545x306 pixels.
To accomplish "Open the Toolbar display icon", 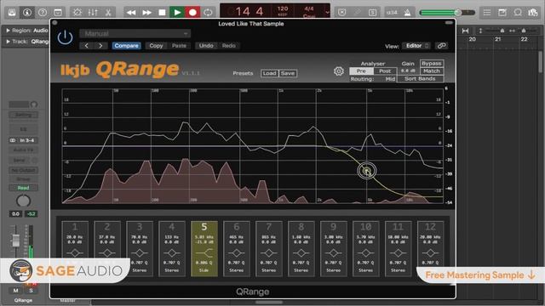I will click(x=58, y=13).
